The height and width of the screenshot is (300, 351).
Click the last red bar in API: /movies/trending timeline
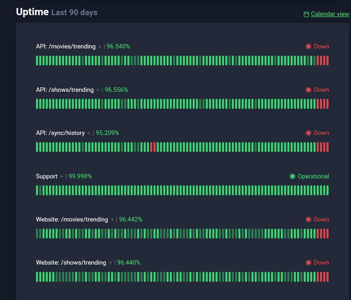point(328,61)
